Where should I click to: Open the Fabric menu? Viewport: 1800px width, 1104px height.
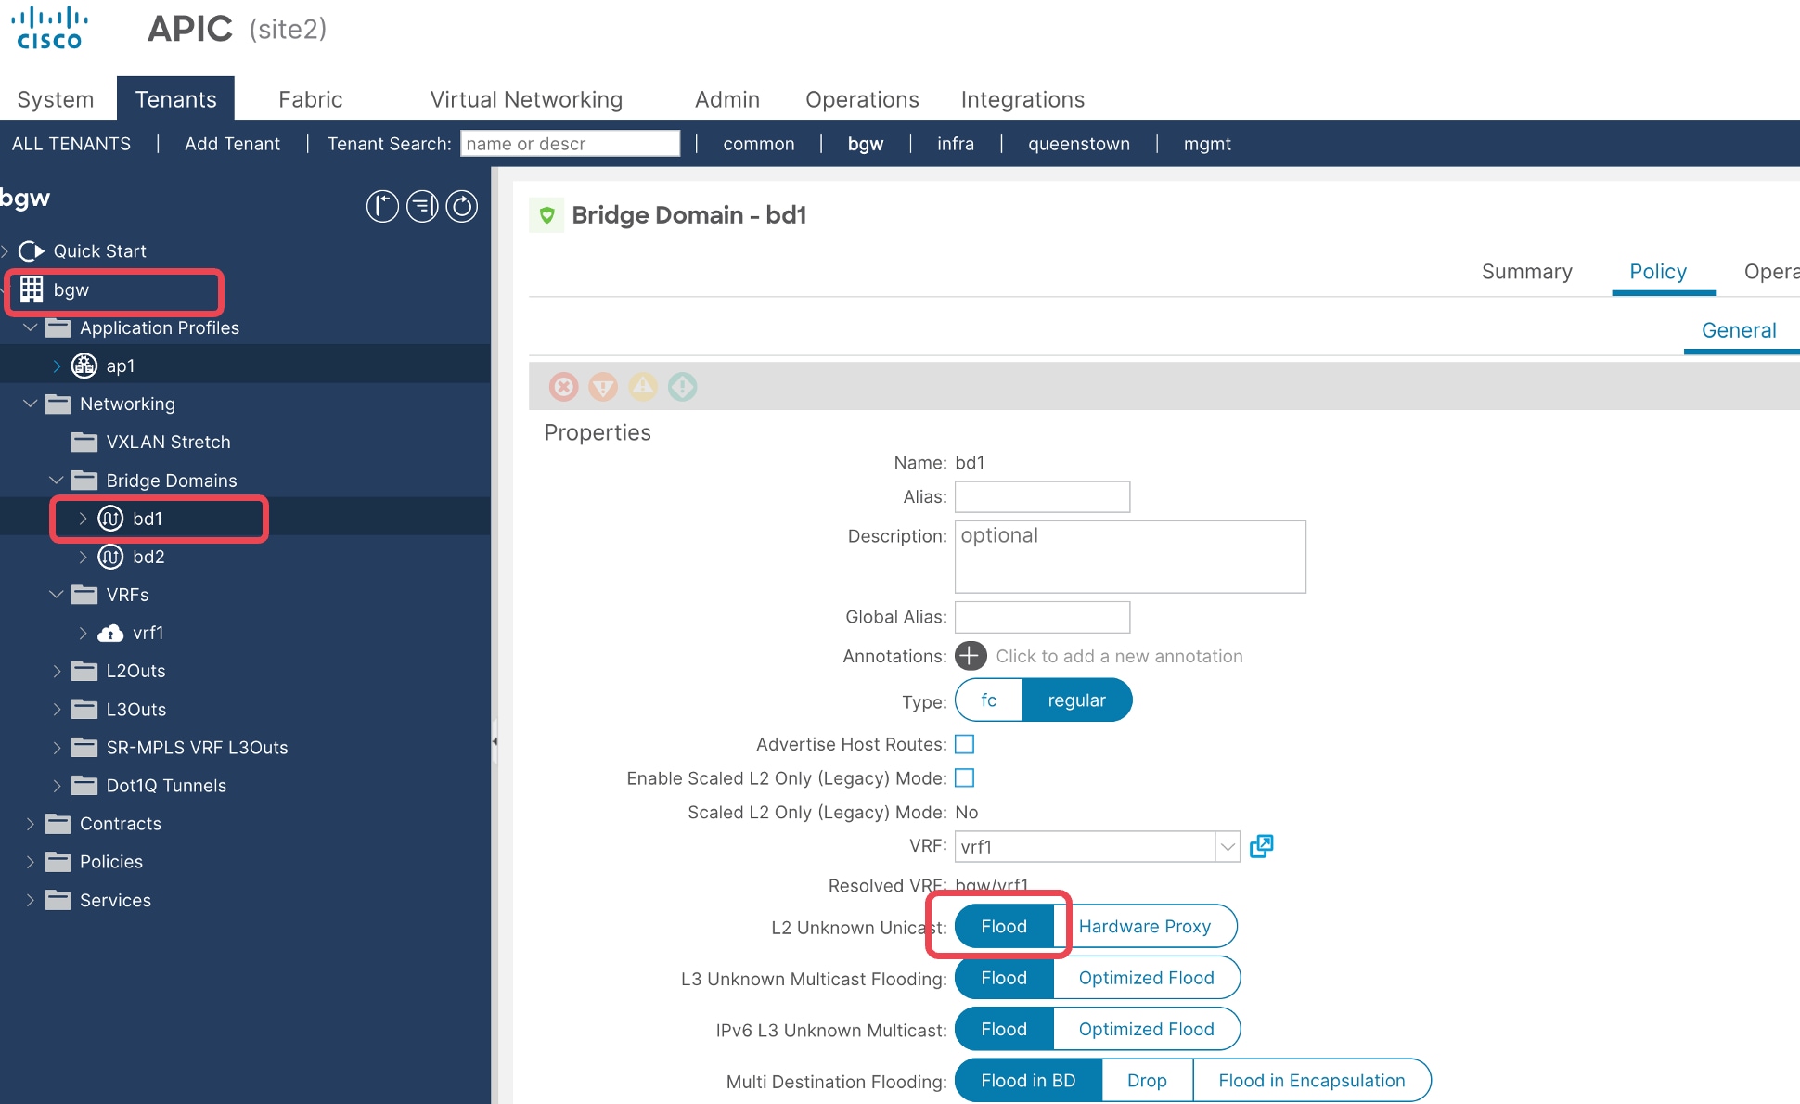point(310,99)
